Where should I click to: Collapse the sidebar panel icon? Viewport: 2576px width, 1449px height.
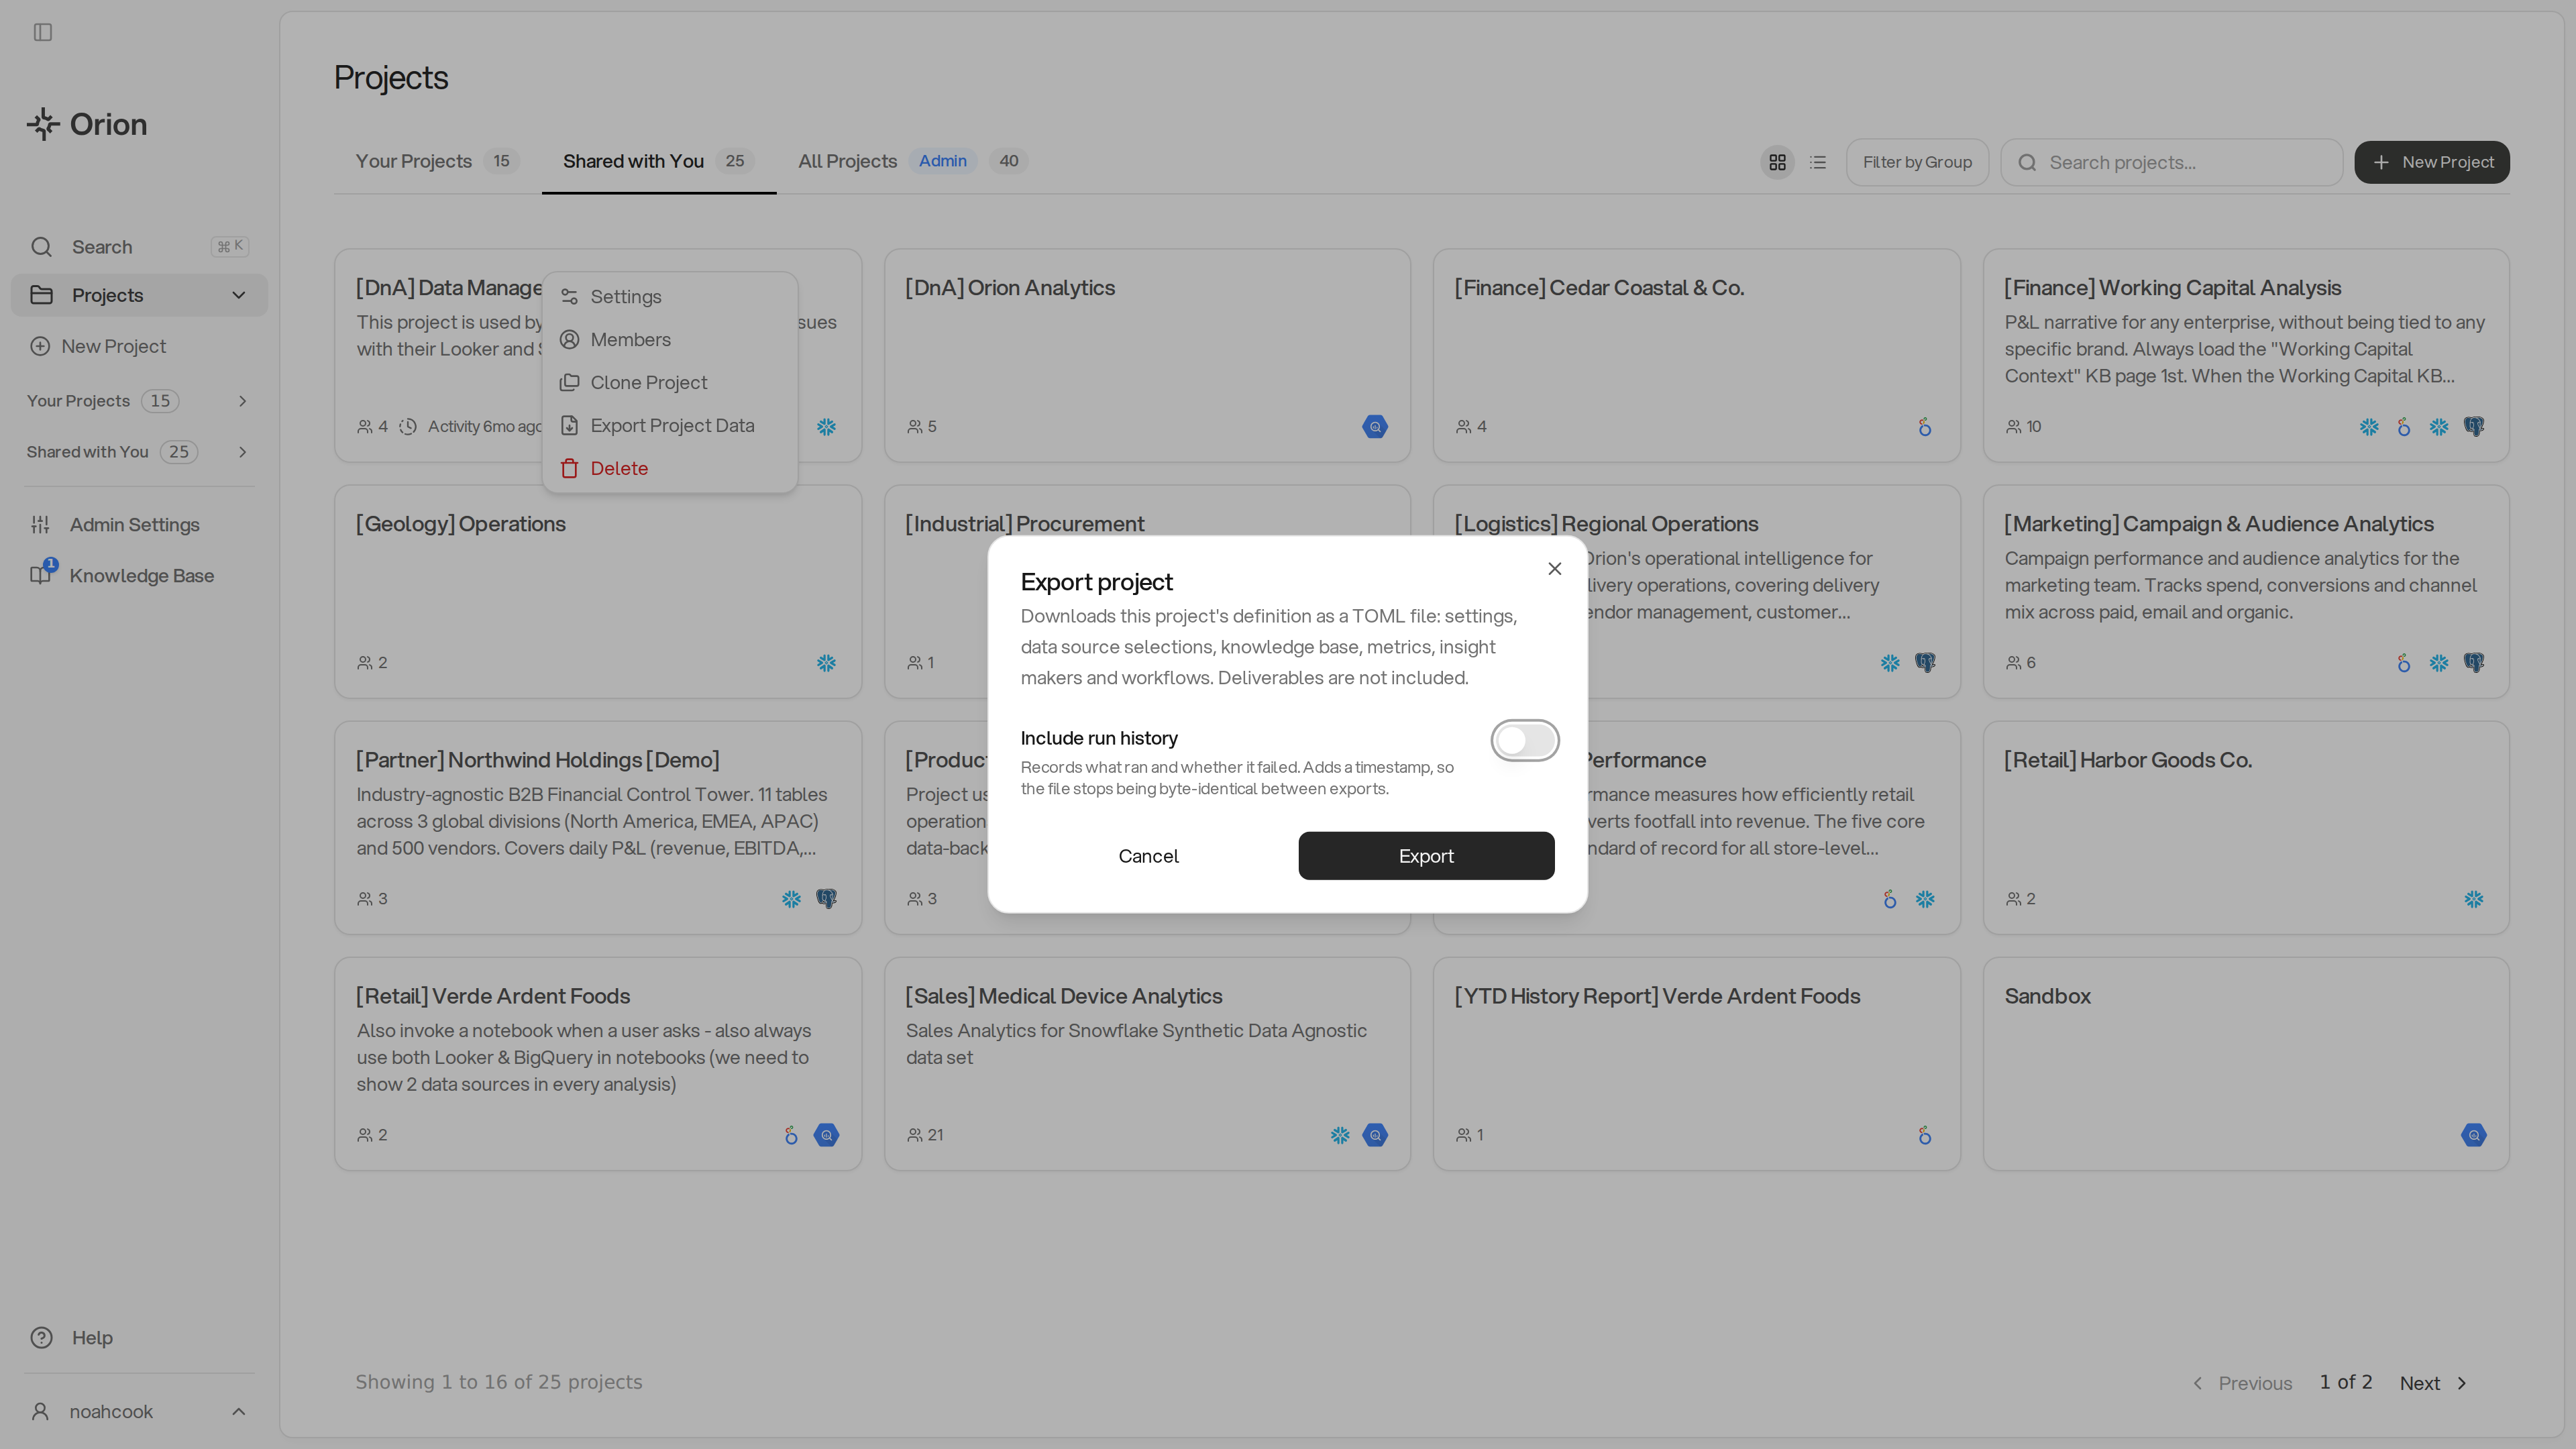pos(43,32)
